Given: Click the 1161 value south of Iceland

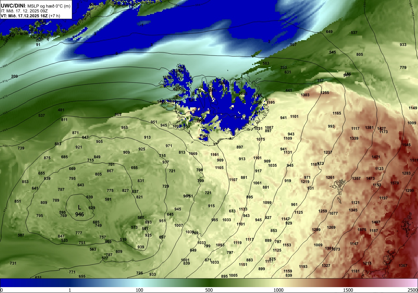Looking at the screenshot, I should pos(215,155).
